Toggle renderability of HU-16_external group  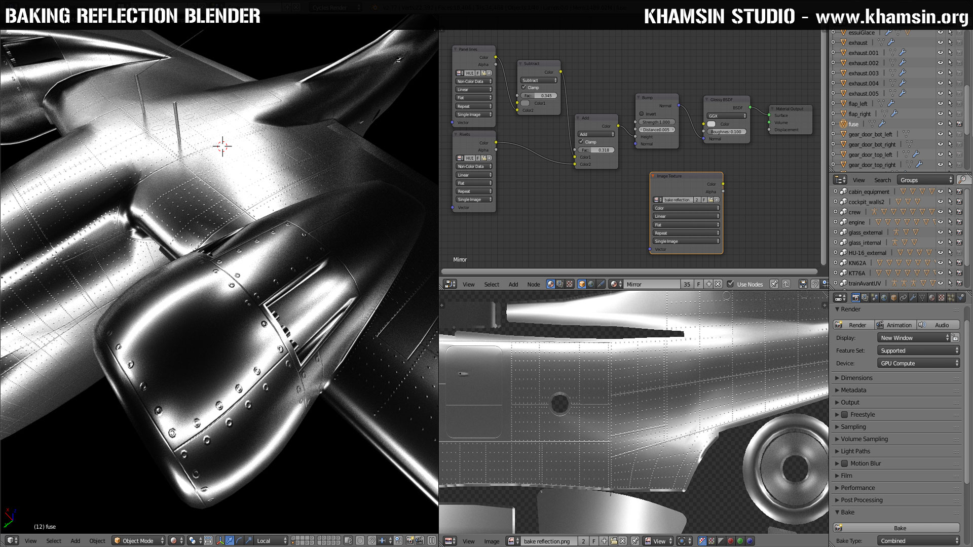[x=959, y=252]
